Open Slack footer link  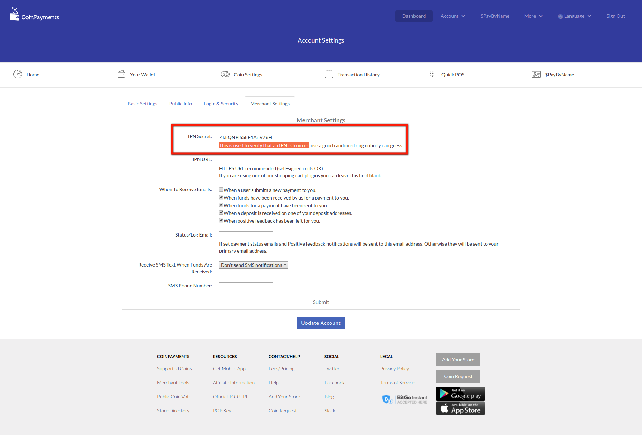tap(330, 411)
